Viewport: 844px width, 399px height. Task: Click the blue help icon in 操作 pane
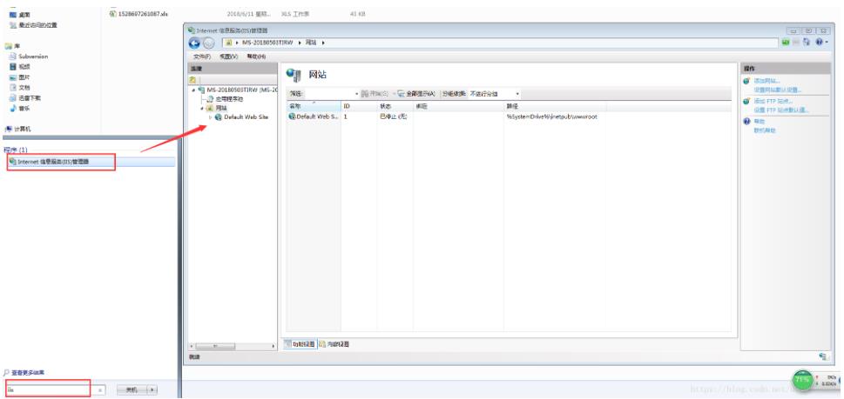[x=746, y=122]
